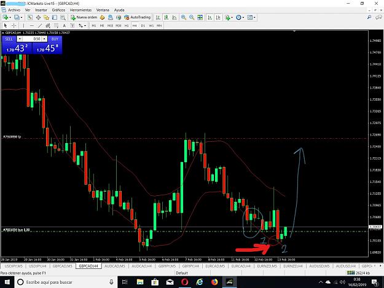Screen dimensions: 384x288
Task: Select the Cursor arrow tool
Action: (x=6, y=25)
